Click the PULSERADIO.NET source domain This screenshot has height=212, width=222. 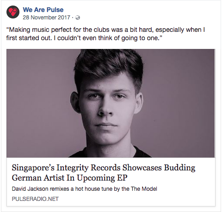point(35,199)
